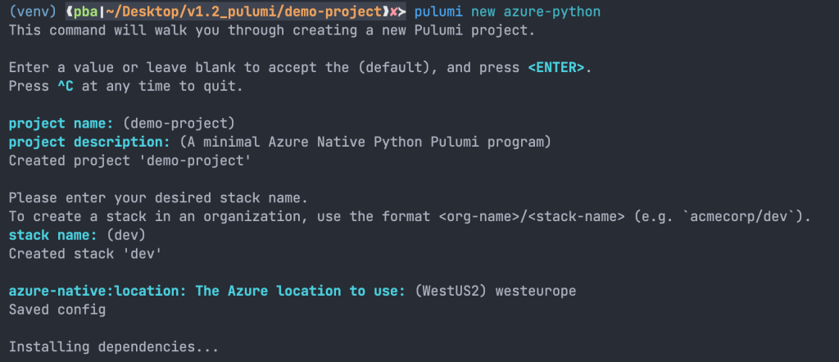Click the 'Saved config' output line
The image size is (839, 362).
pos(57,310)
